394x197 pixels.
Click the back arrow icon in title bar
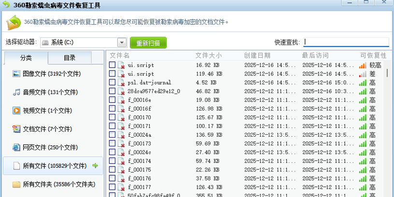pyautogui.click(x=5, y=4)
